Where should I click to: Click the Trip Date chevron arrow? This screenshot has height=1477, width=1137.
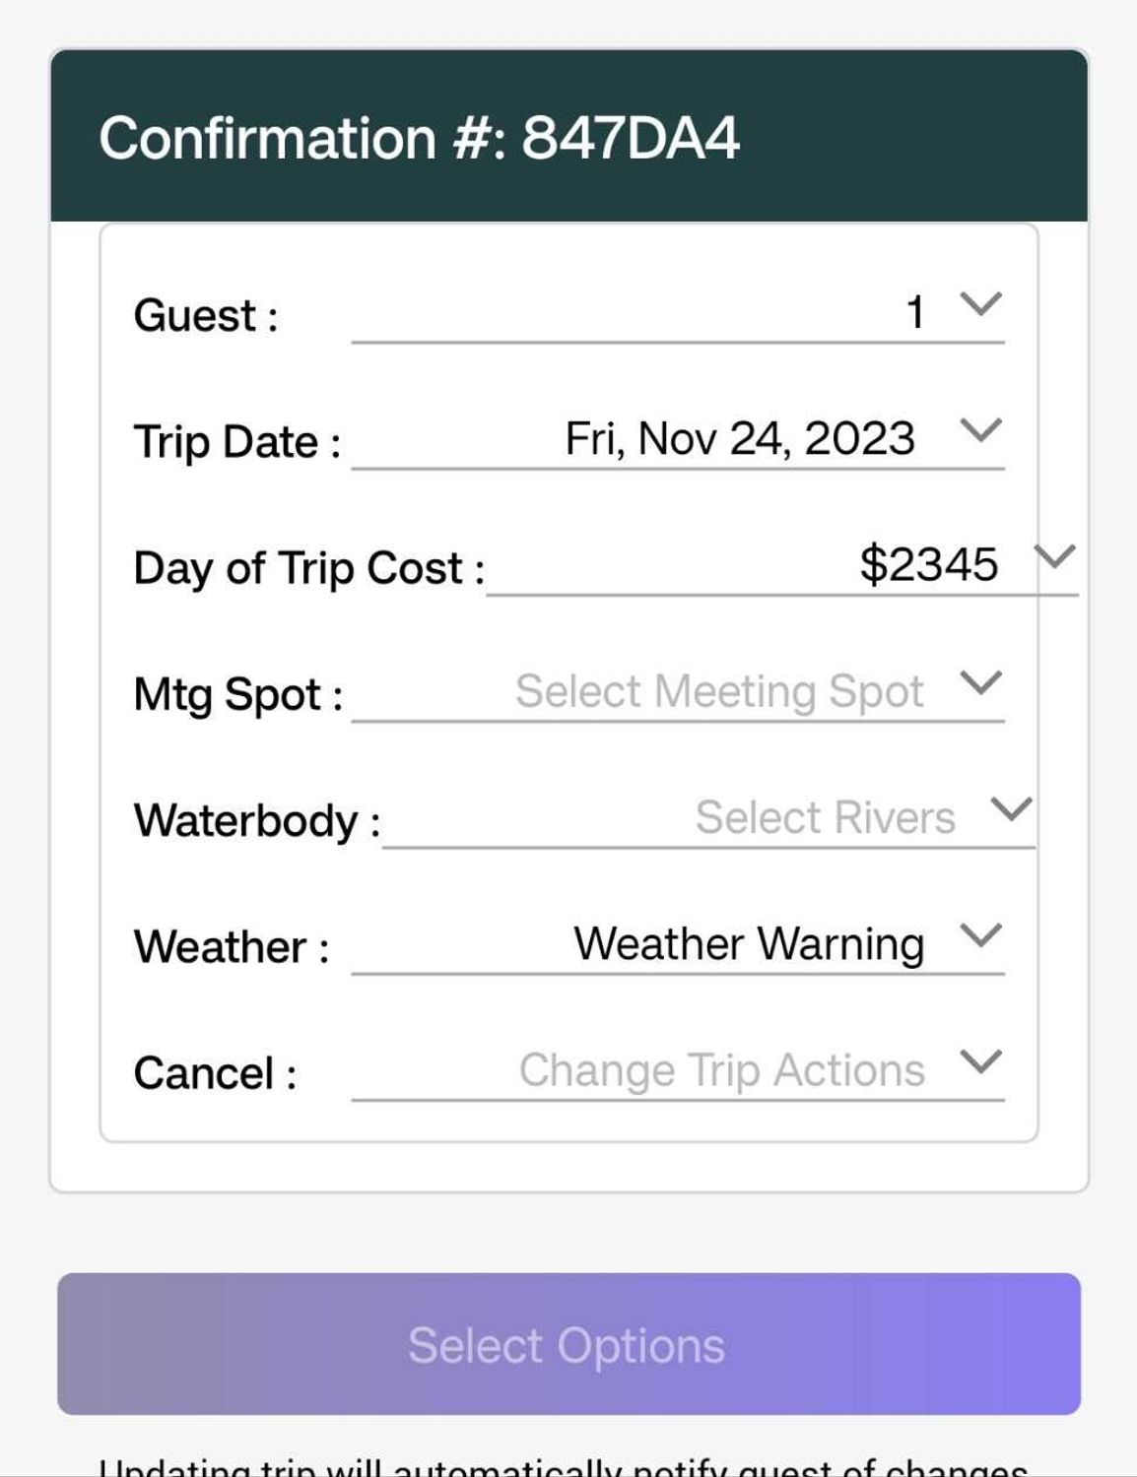coord(980,430)
